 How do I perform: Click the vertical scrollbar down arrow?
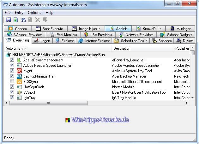pos(192,97)
